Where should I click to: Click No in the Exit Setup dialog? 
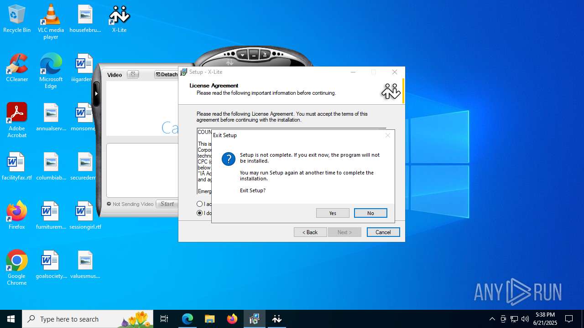pos(370,213)
